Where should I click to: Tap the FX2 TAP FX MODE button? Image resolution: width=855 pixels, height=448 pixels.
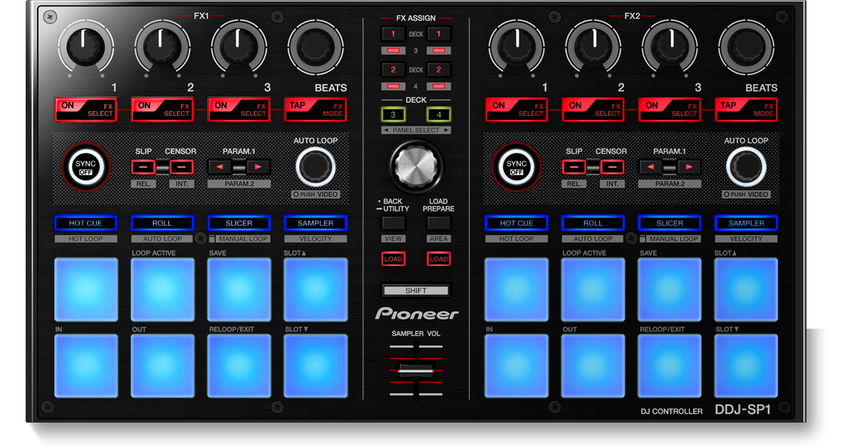[x=747, y=110]
